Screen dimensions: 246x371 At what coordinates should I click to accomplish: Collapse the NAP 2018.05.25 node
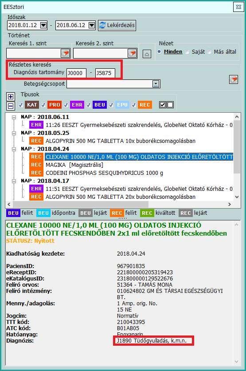(x=14, y=133)
